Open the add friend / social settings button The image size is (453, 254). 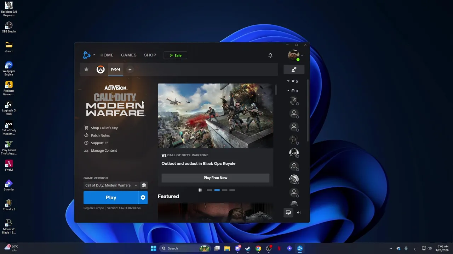(294, 69)
